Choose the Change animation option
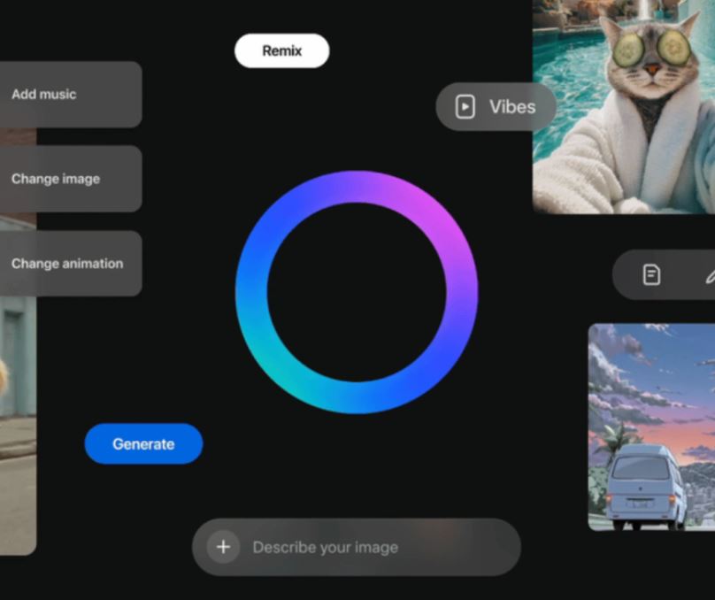The image size is (715, 600). [x=71, y=264]
